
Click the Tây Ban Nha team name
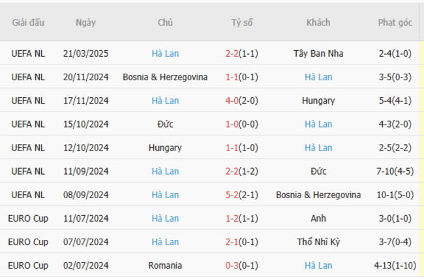click(318, 53)
